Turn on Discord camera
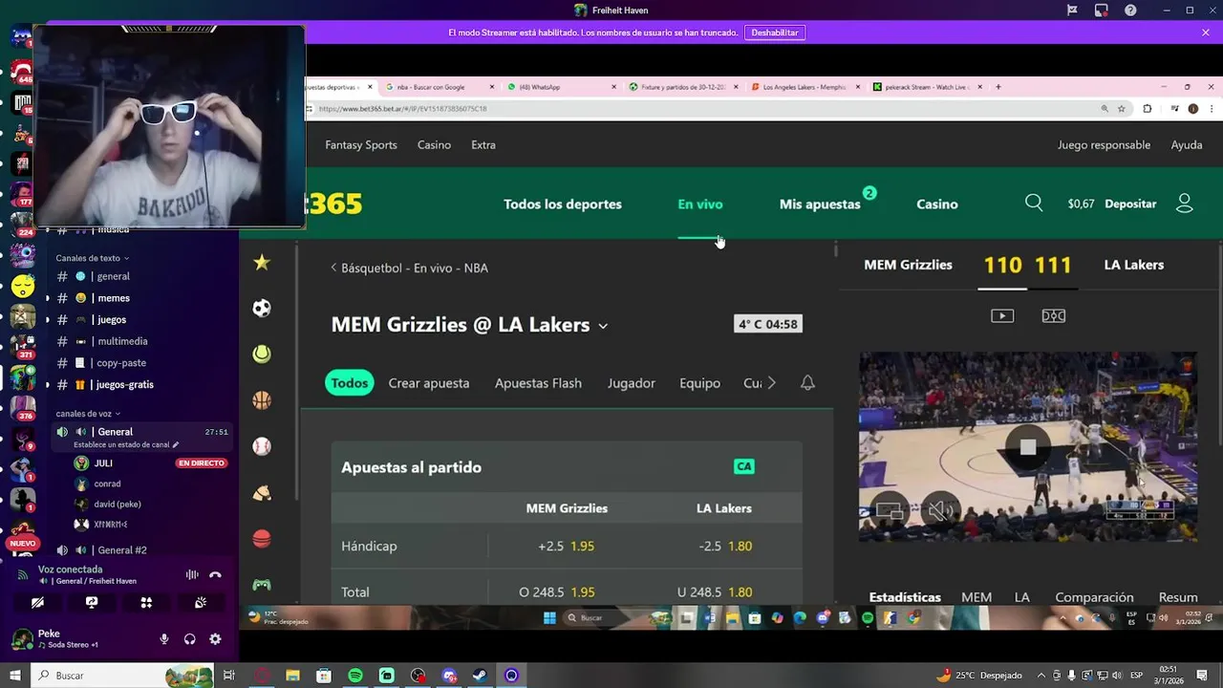This screenshot has width=1223, height=688. click(x=37, y=603)
